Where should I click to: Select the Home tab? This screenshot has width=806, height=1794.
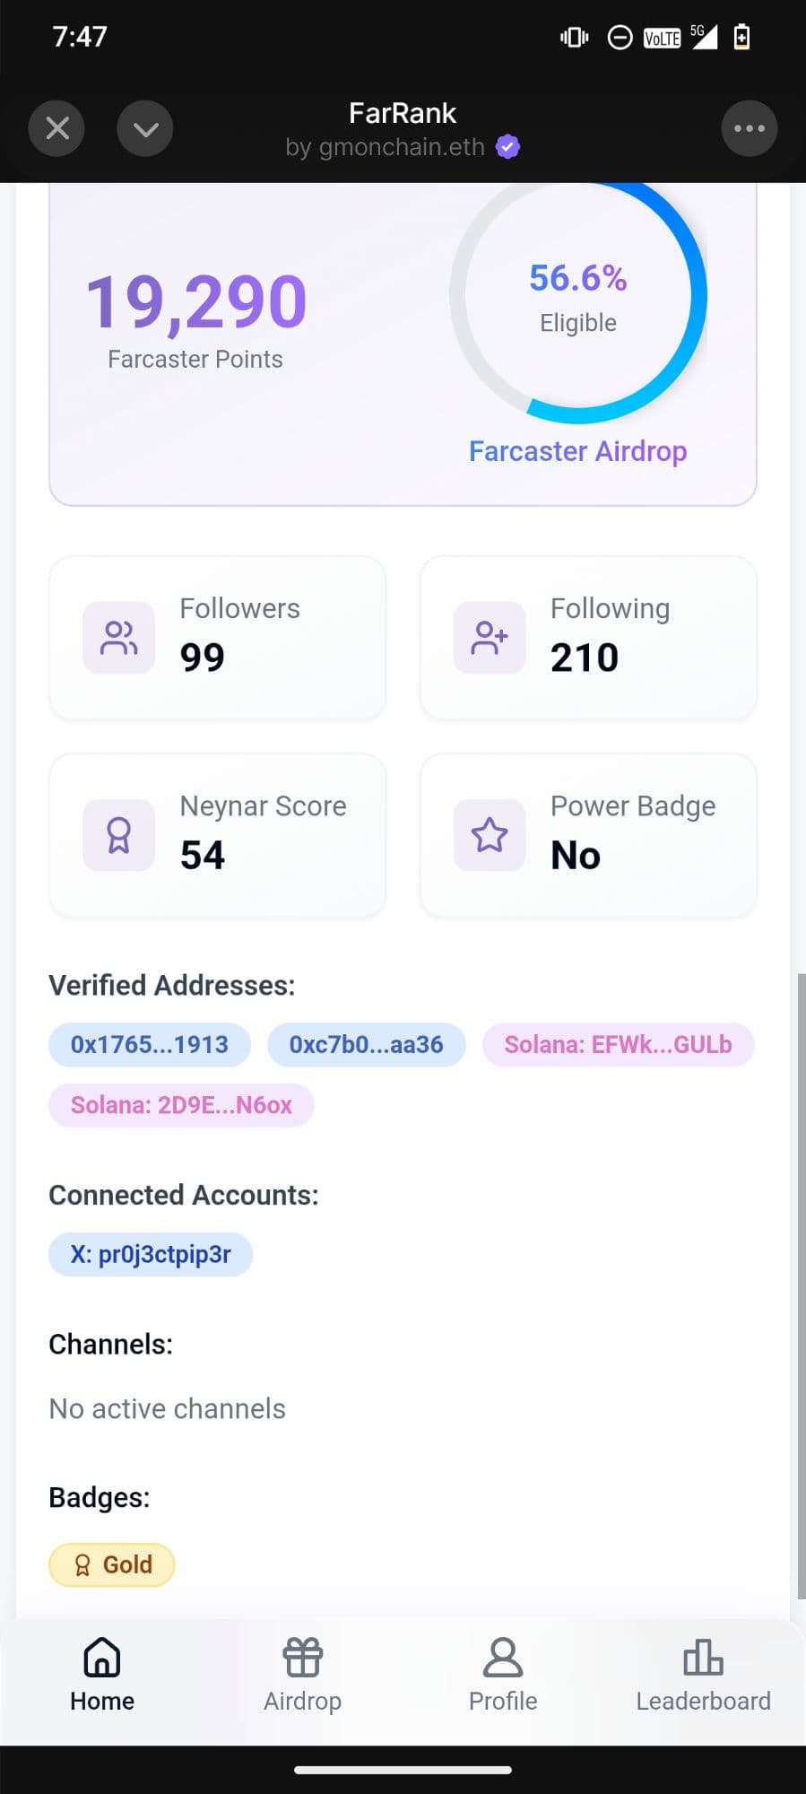click(102, 1675)
